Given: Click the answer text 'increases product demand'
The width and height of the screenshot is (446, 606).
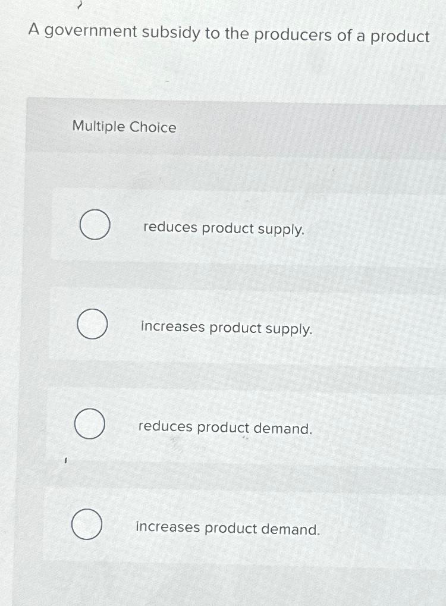Looking at the screenshot, I should click(227, 527).
